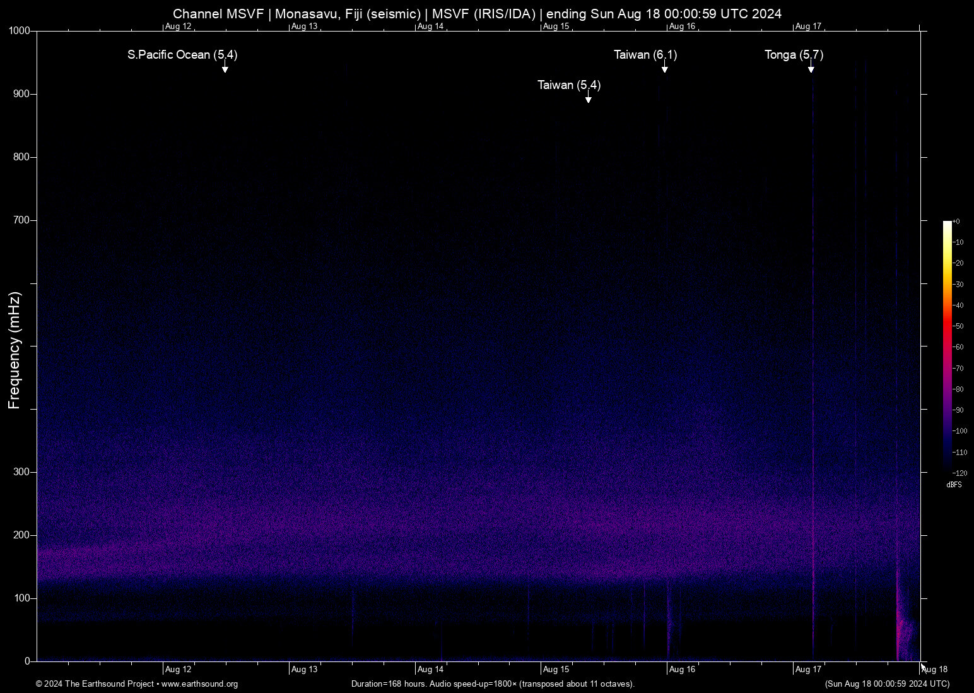
Task: Select the Taiwan (6.1) earthquake label
Action: coord(645,55)
